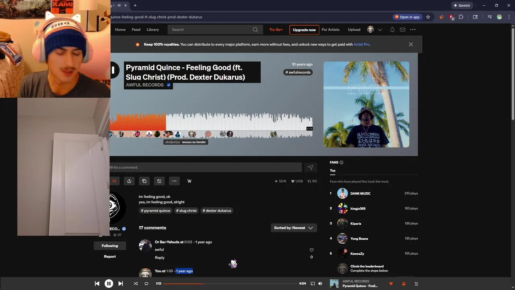Open the profile avatar menu
The height and width of the screenshot is (290, 515).
(371, 29)
